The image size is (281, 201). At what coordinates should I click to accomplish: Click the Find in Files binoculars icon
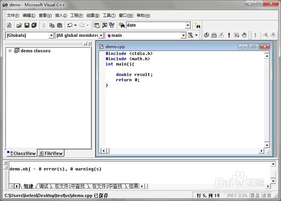tap(122, 25)
